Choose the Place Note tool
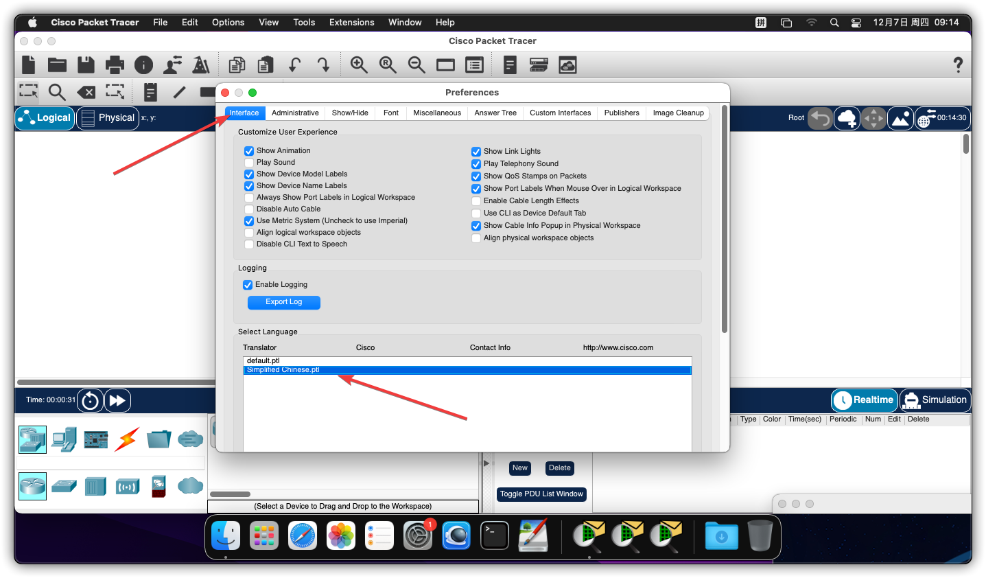The width and height of the screenshot is (986, 578). (150, 91)
